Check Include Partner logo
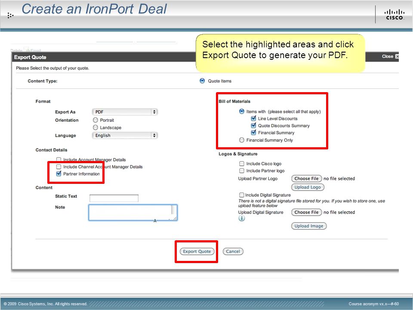Screen dimensions: 413x310 tap(241, 170)
